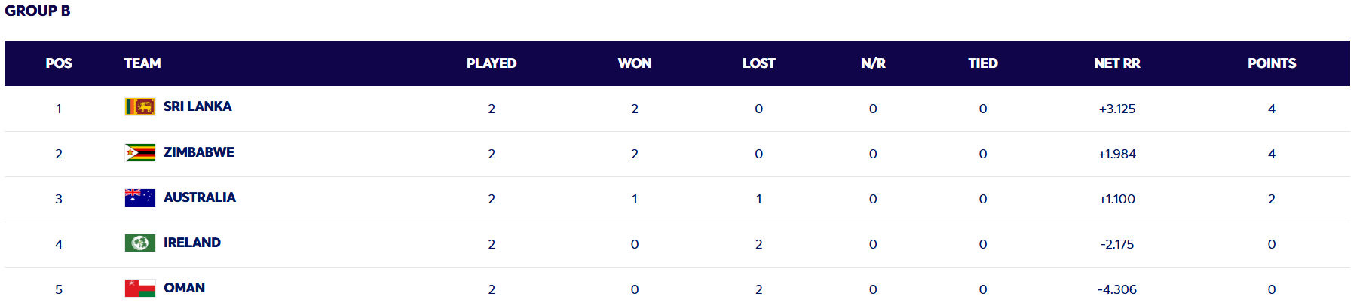
Task: Click the N/R column header
Action: [873, 63]
